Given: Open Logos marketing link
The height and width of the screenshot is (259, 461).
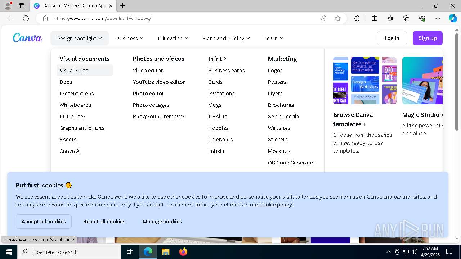Looking at the screenshot, I should pos(275,71).
